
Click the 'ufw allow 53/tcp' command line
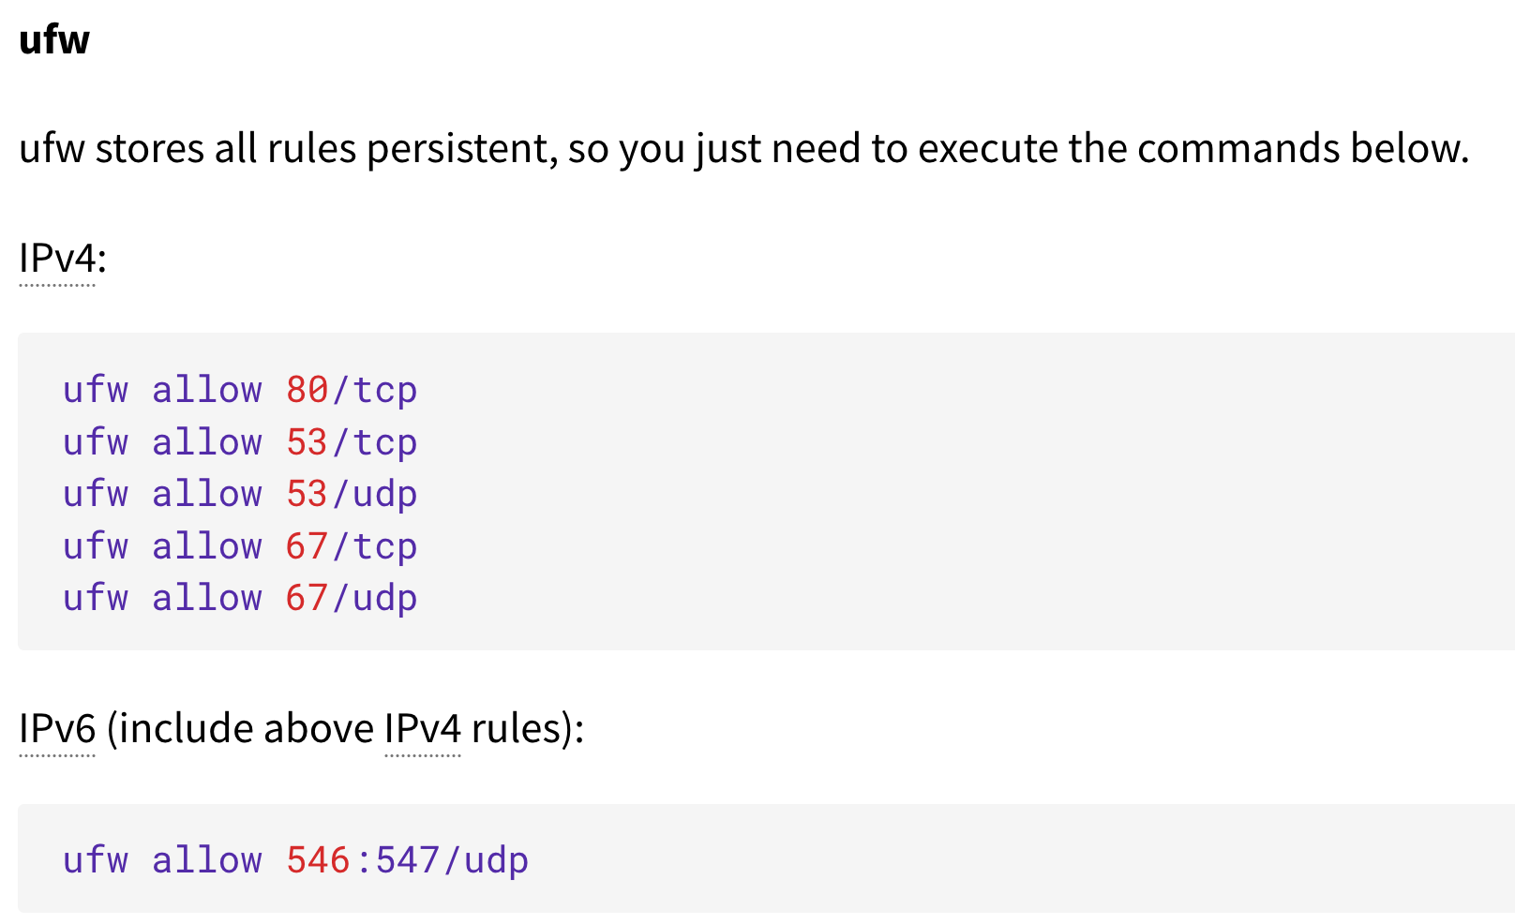pos(240,442)
